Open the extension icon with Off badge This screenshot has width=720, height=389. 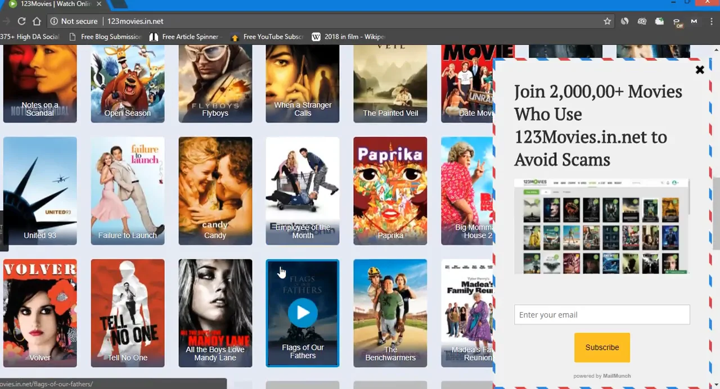(x=677, y=22)
